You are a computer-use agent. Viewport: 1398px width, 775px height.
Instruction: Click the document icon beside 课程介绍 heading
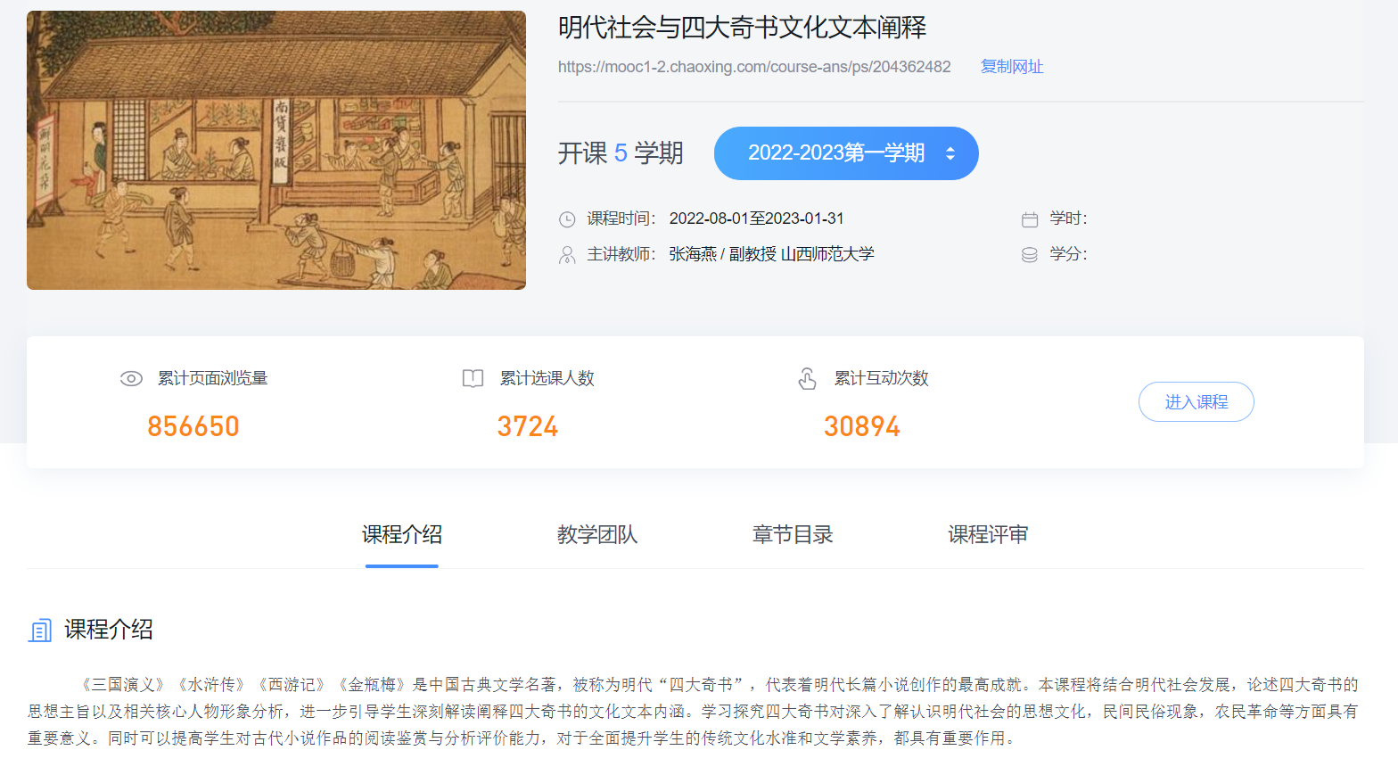[40, 631]
